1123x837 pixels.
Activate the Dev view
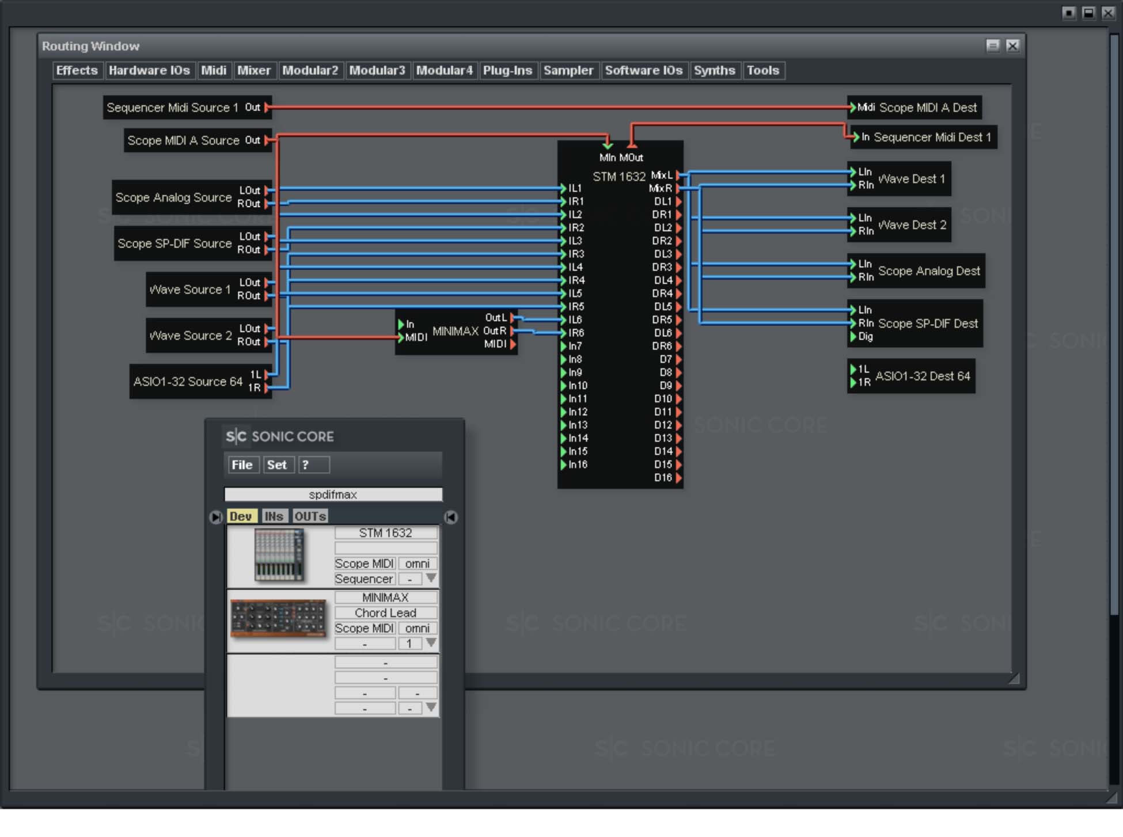(242, 516)
